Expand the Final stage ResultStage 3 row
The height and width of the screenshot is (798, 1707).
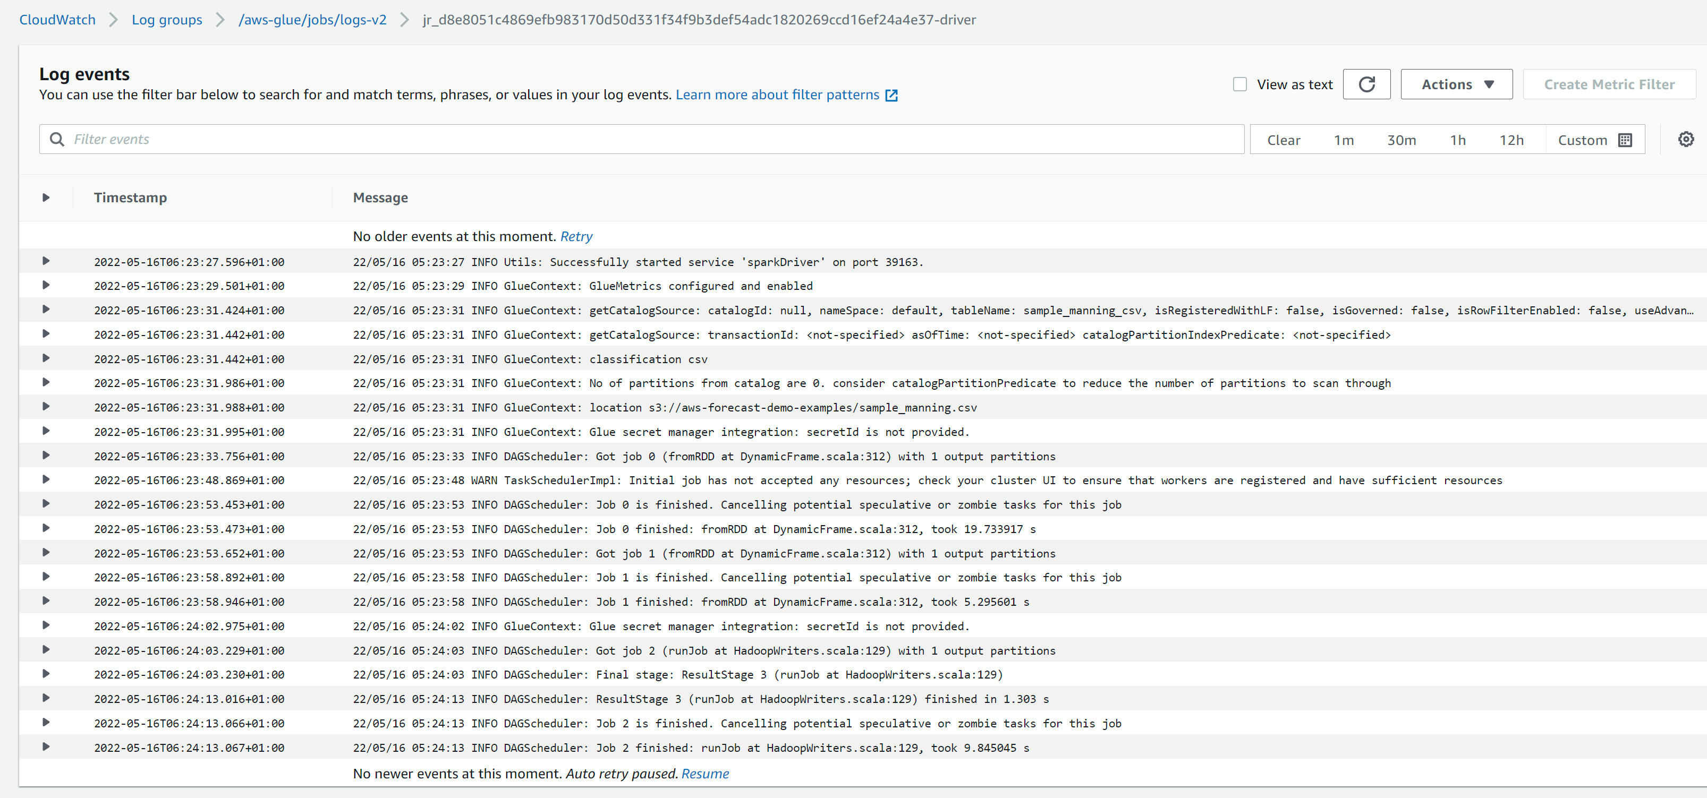46,674
